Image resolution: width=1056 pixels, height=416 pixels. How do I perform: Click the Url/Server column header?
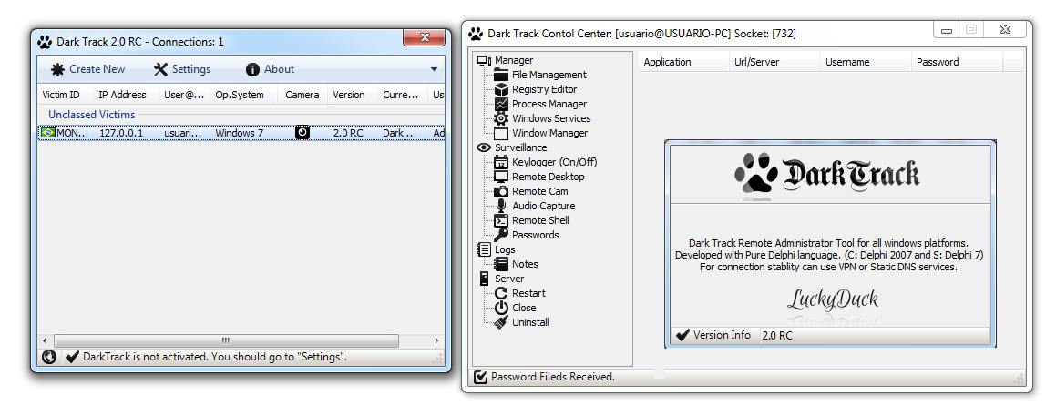774,62
